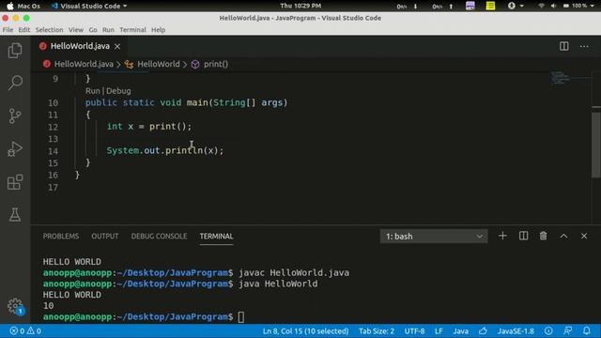Select the print() method breadcrumb
Viewport: 601px width, 338px height.
[x=216, y=64]
